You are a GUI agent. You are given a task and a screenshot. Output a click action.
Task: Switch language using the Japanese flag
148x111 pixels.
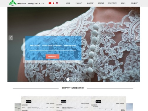coord(54,3)
